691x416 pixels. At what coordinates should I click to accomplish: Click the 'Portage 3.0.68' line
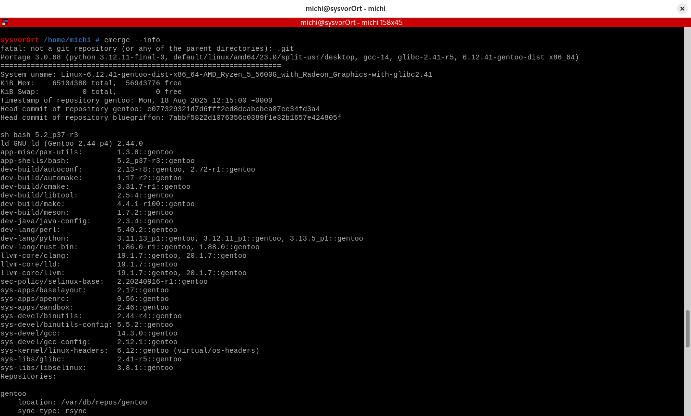click(x=290, y=58)
